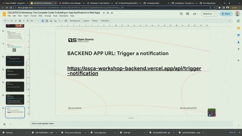Open the bit.ly_novu-web.png download
Screen dimensions: 242x136
pyautogui.click(x=73, y=133)
